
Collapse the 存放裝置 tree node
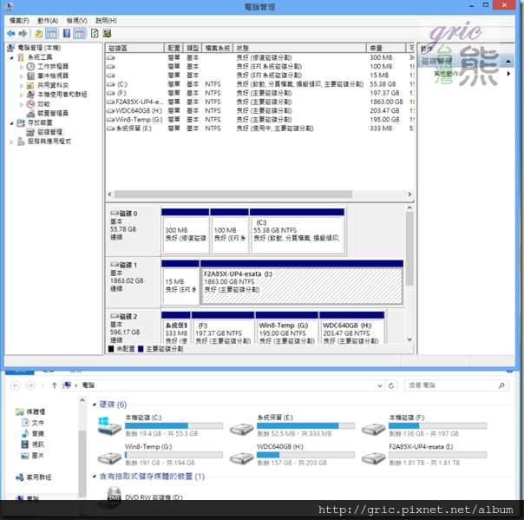11,123
